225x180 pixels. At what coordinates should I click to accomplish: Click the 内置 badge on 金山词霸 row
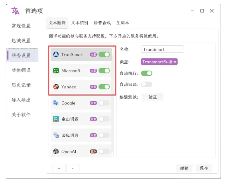point(93,119)
